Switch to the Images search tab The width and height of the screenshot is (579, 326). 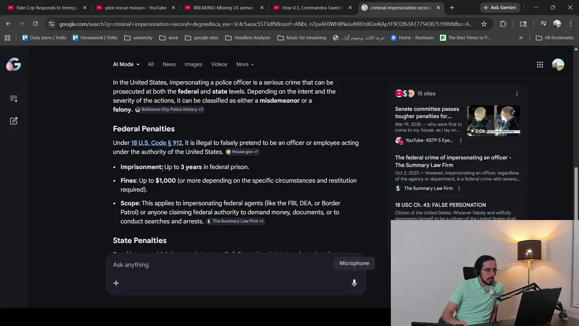(x=193, y=64)
